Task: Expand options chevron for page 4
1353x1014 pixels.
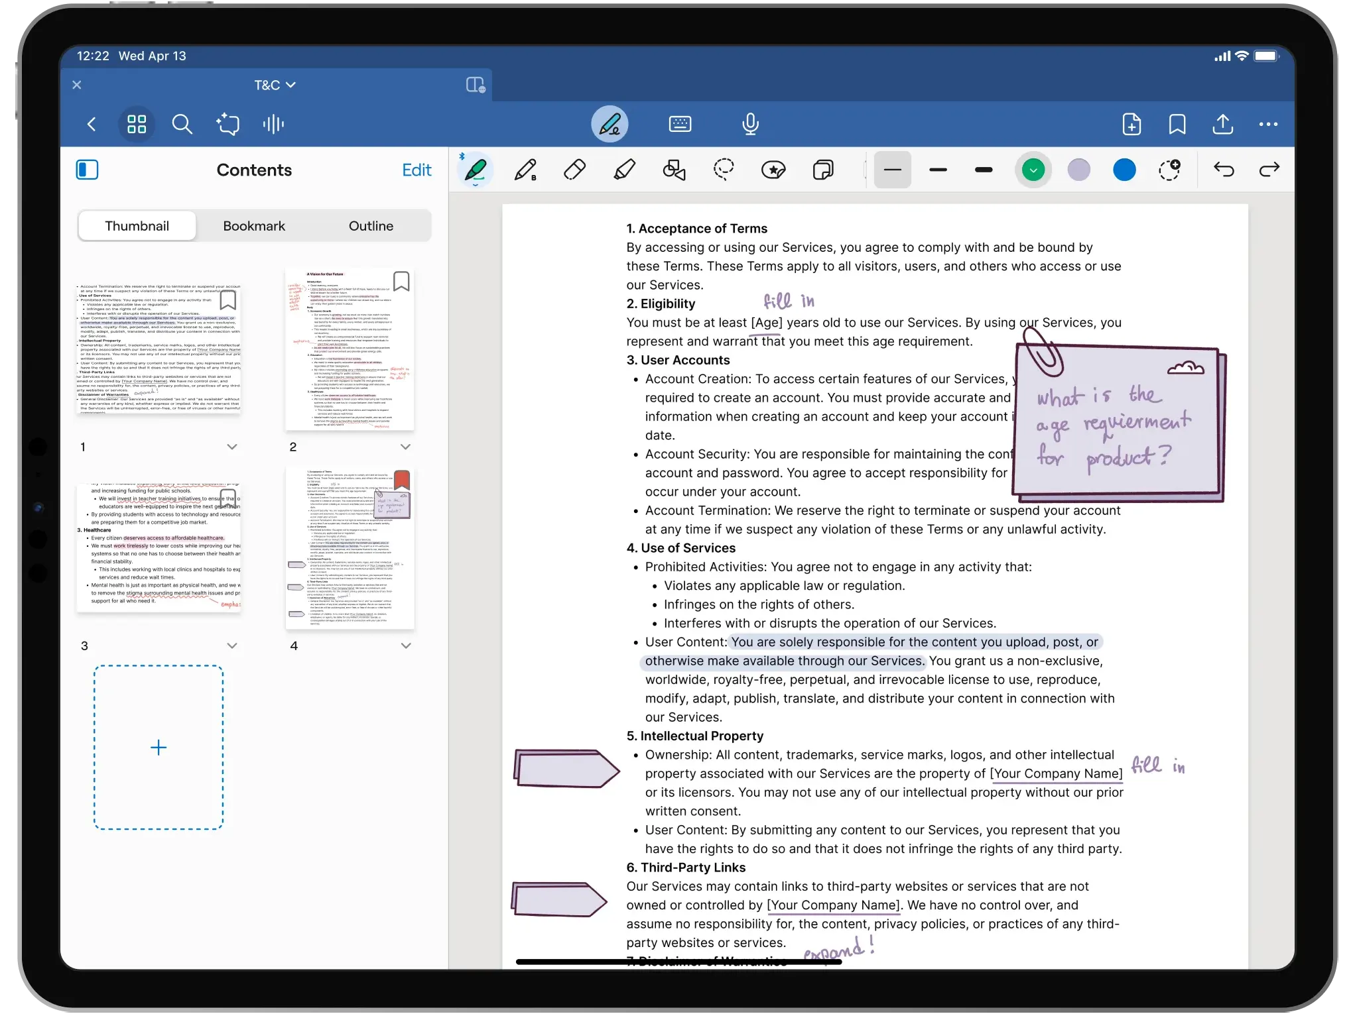Action: 406,646
